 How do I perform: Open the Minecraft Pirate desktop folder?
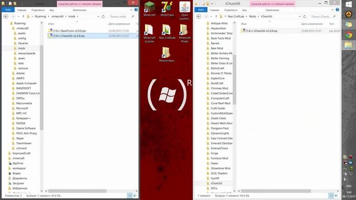tap(185, 33)
